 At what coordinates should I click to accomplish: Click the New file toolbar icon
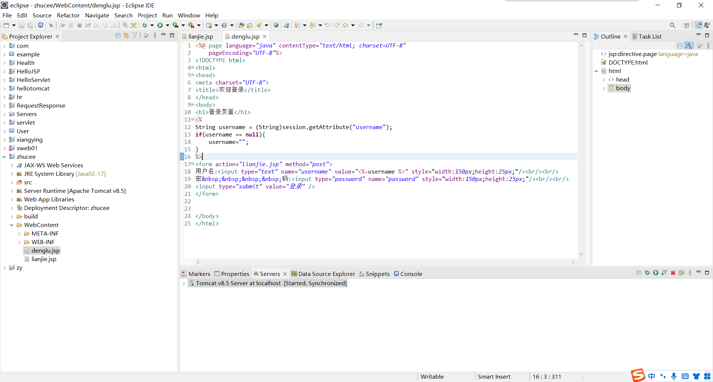[6, 25]
